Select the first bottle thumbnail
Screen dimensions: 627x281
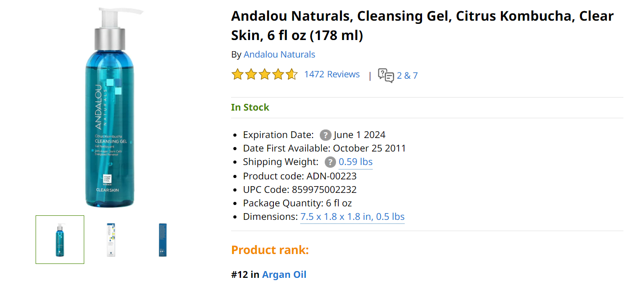(x=60, y=240)
